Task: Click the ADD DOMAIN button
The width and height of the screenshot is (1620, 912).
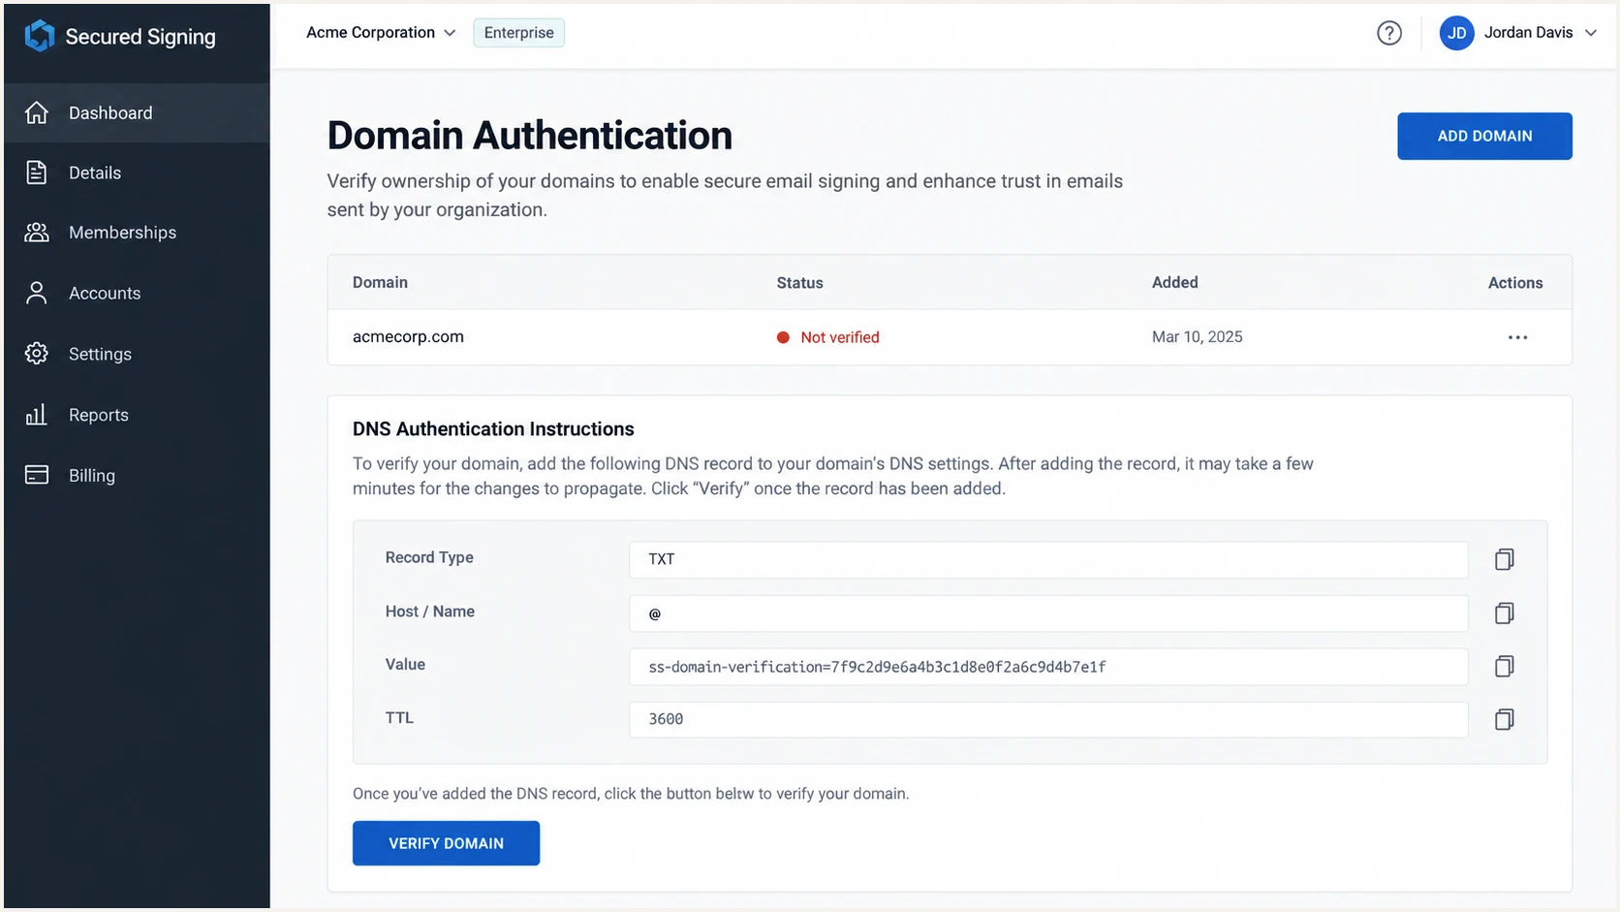Action: click(1484, 137)
